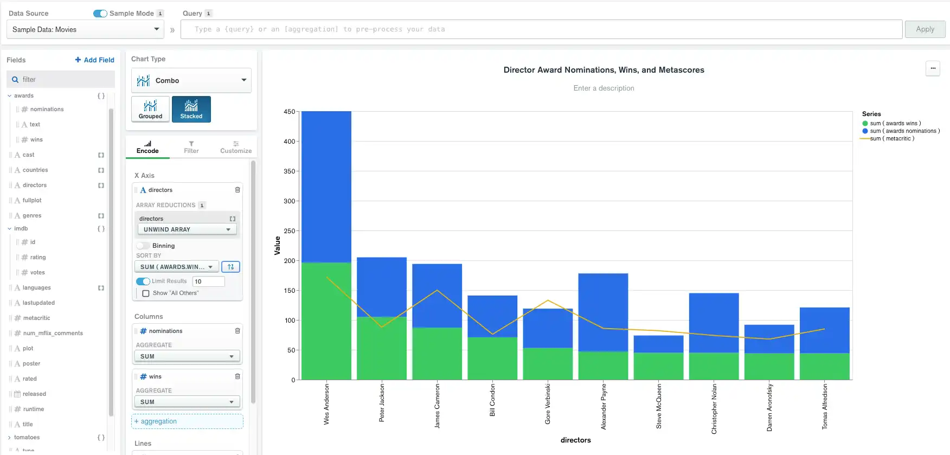Add a new aggregation to Columns
The image size is (950, 455).
187,421
